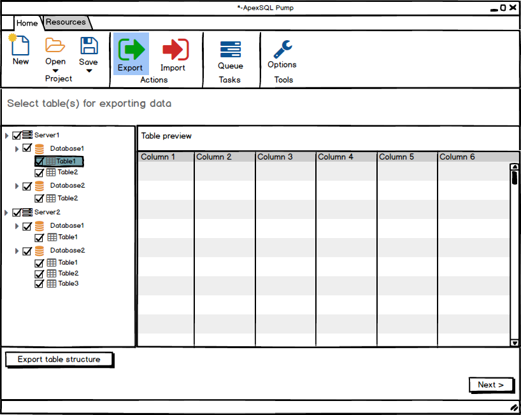Switch to the Home tab

(x=27, y=24)
